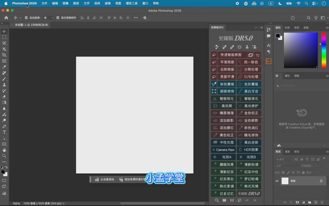Screen dimensions: 329x206
Task: Click the 美白牙齿 button
Action: click(x=249, y=91)
